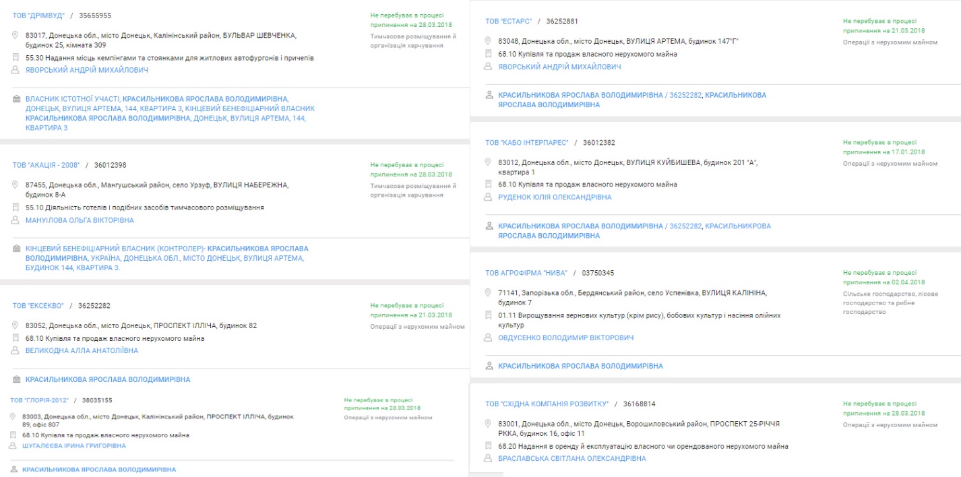
Task: Click the bank building icon in ТОВ "ЕКСЕКВО" card
Action: tap(16, 380)
